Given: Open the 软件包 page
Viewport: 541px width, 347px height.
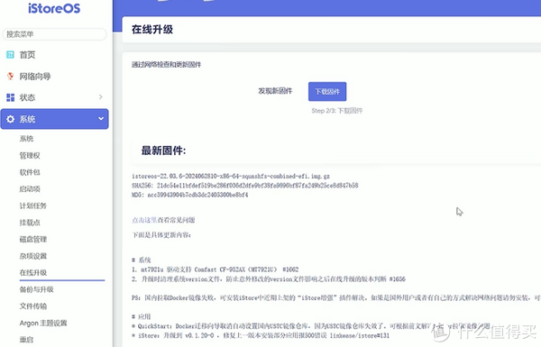Looking at the screenshot, I should pos(30,172).
